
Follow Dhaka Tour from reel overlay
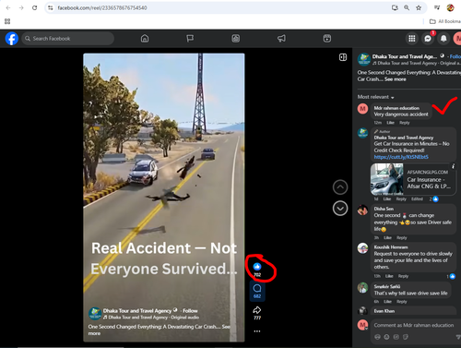click(190, 311)
